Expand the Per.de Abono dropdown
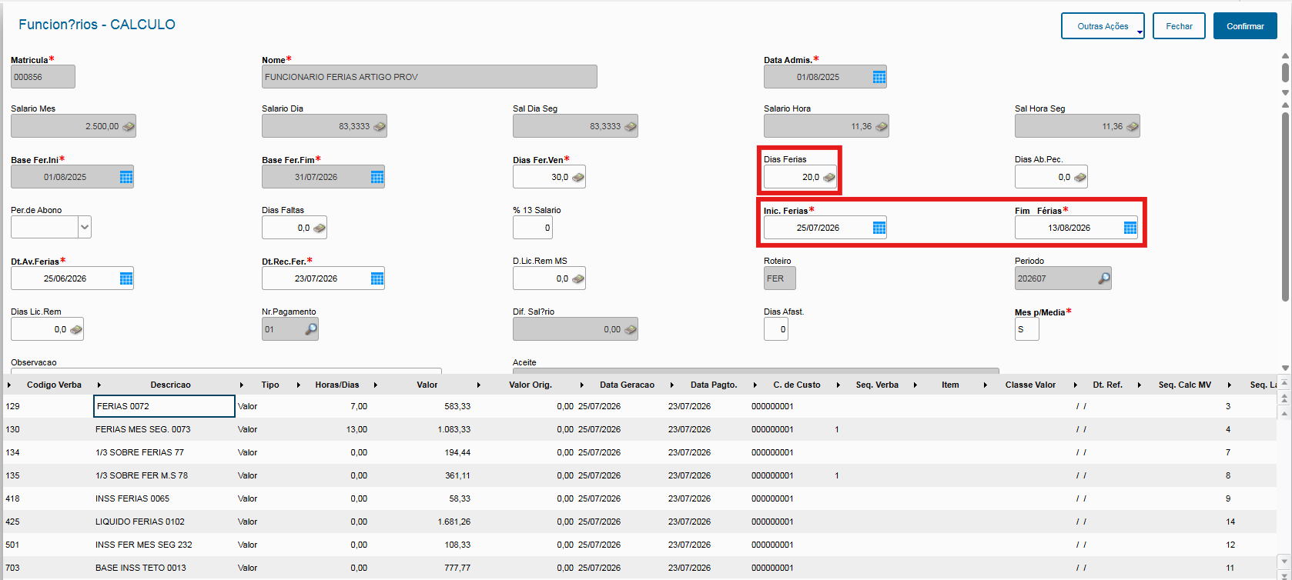 (85, 228)
